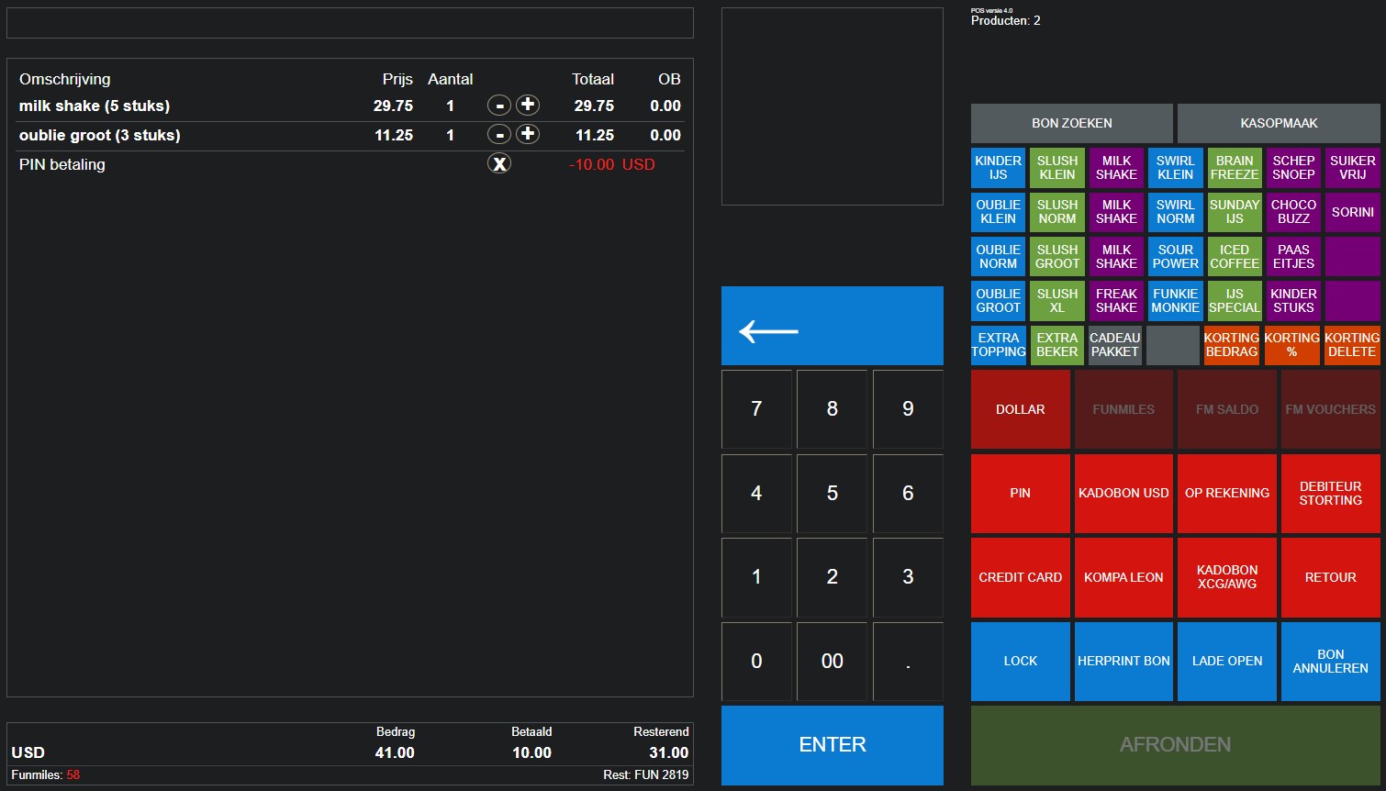Screen dimensions: 1386x791
Task: Open KASOPMAAK cash closing
Action: [1279, 123]
